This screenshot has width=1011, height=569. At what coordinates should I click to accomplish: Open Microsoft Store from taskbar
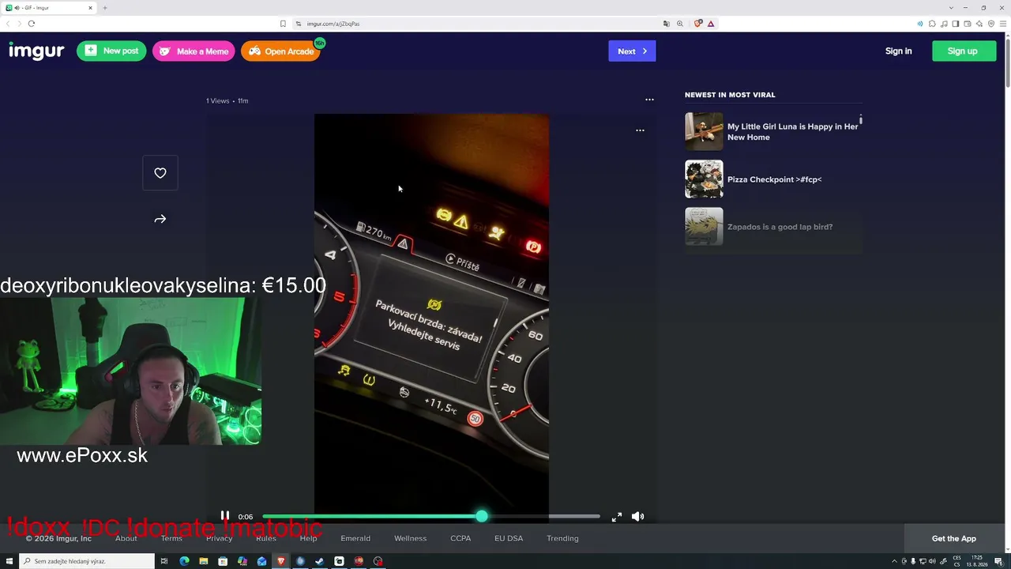pos(223,561)
